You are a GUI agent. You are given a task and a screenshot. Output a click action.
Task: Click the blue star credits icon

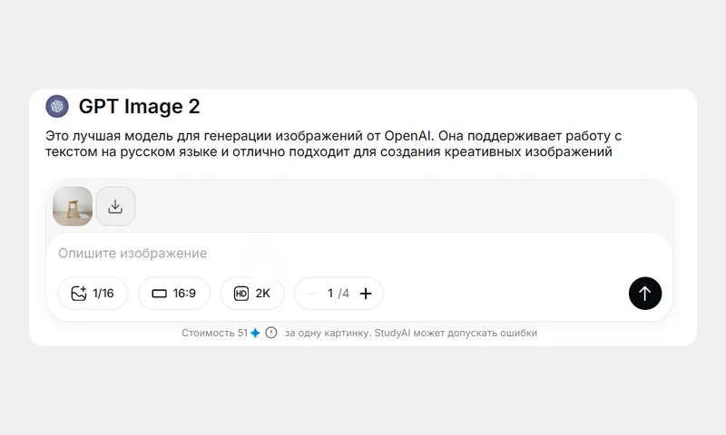[255, 333]
